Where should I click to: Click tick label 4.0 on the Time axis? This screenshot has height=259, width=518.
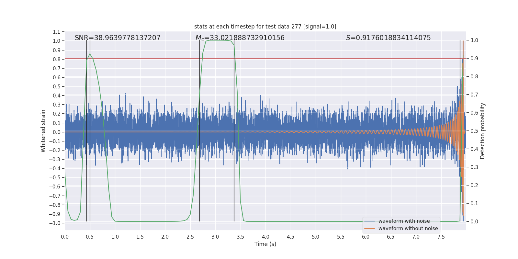[x=265, y=237]
